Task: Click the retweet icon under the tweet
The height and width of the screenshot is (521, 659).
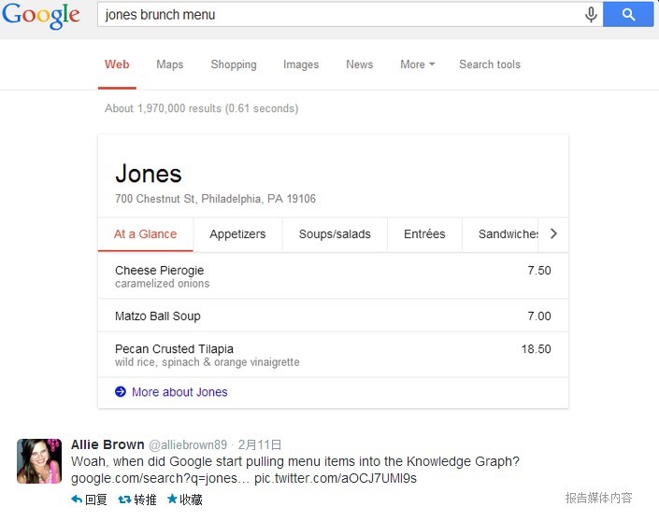Action: pos(124,500)
